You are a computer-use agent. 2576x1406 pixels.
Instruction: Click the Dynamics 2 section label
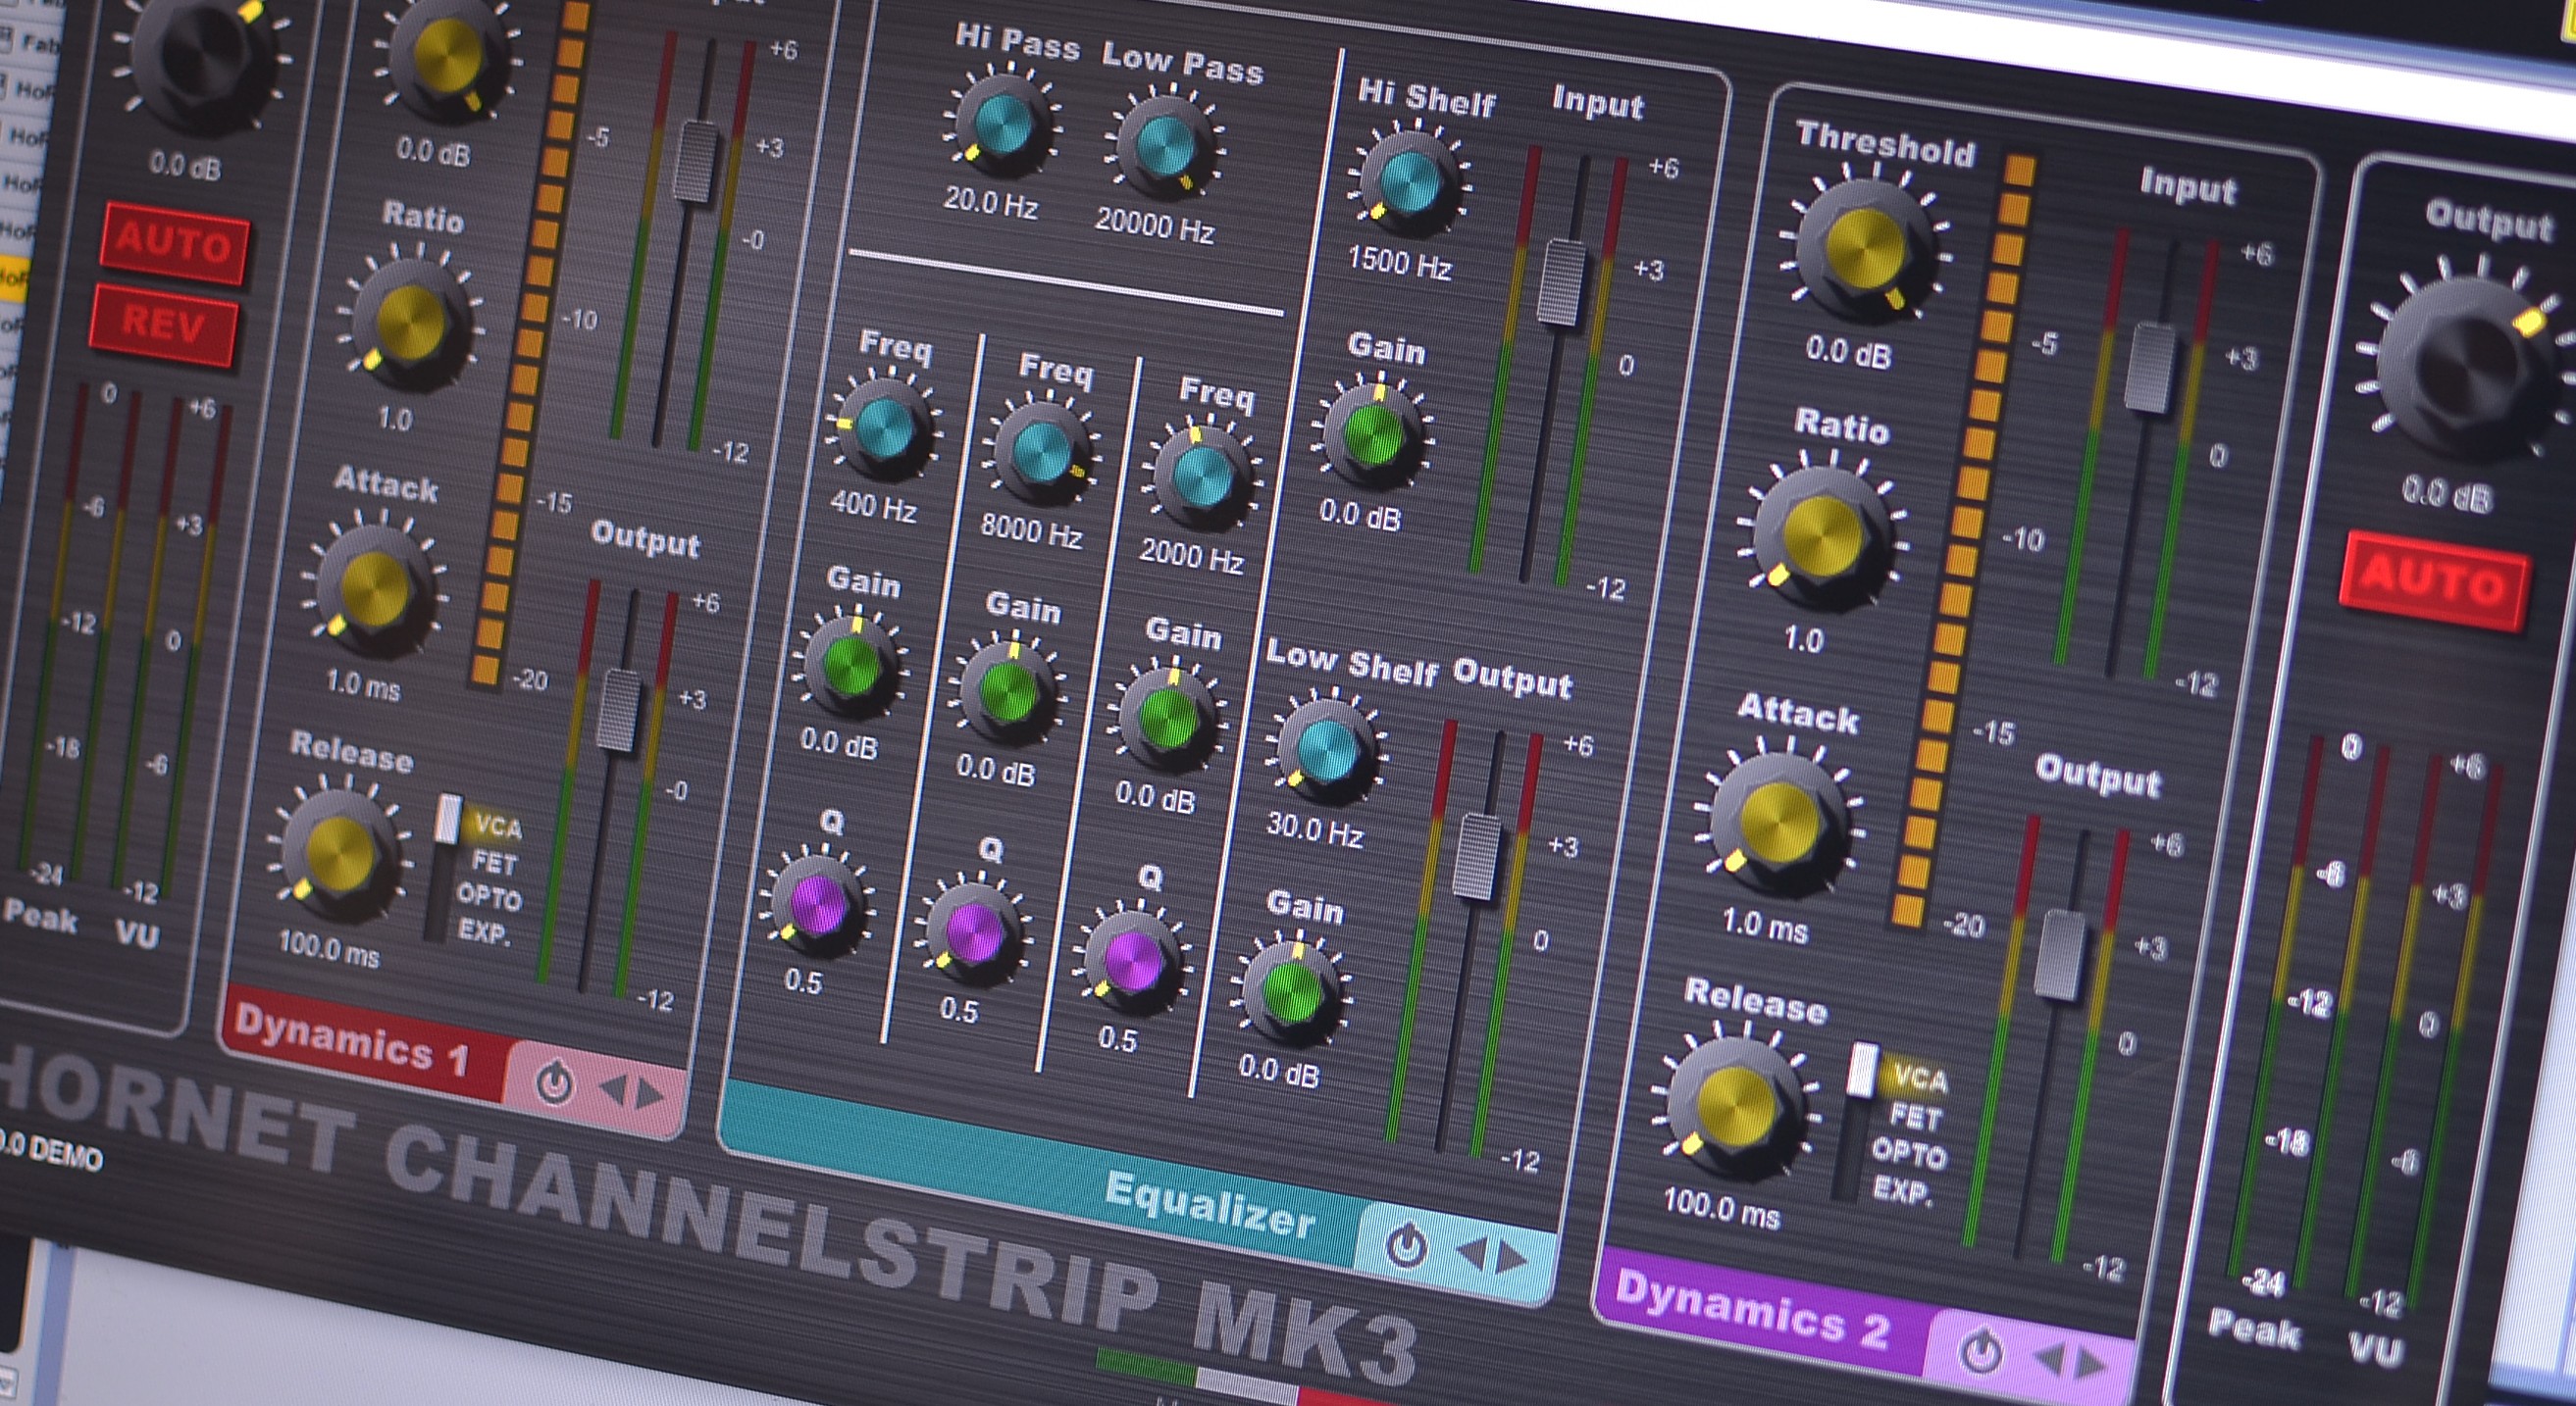(x=1752, y=1310)
